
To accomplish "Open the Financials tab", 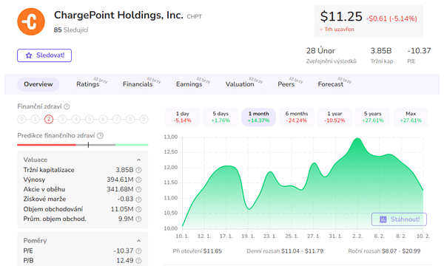I will click(138, 84).
